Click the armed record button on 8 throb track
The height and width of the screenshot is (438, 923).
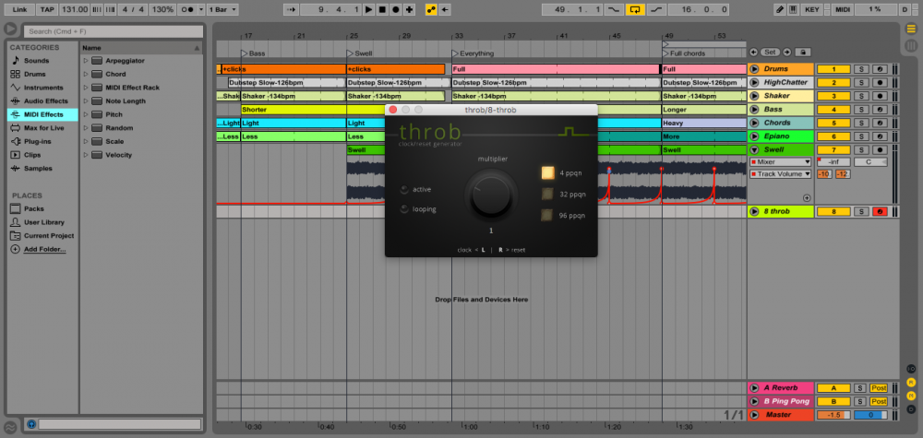[x=880, y=212]
